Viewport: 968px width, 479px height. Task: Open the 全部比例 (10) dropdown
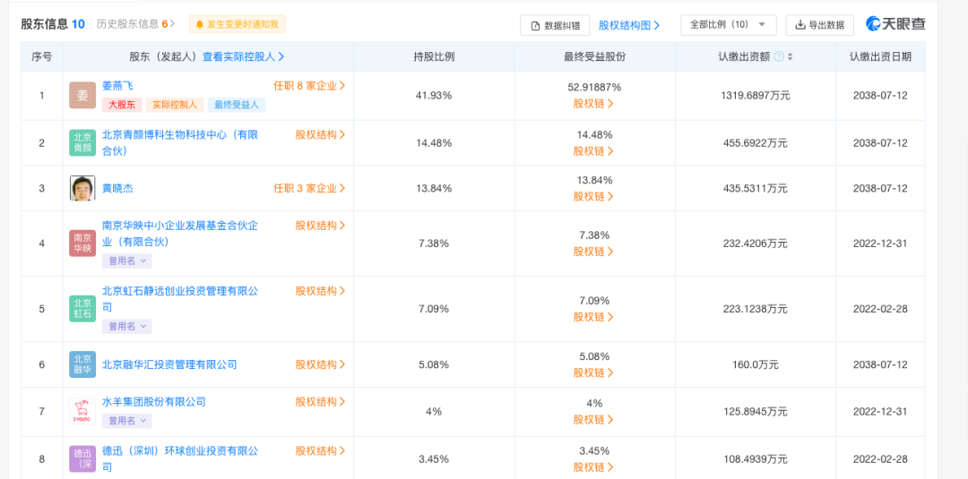tap(728, 25)
